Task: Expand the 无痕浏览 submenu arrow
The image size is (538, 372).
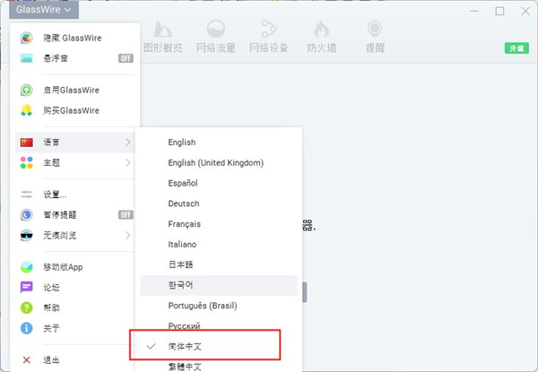Action: (x=127, y=236)
